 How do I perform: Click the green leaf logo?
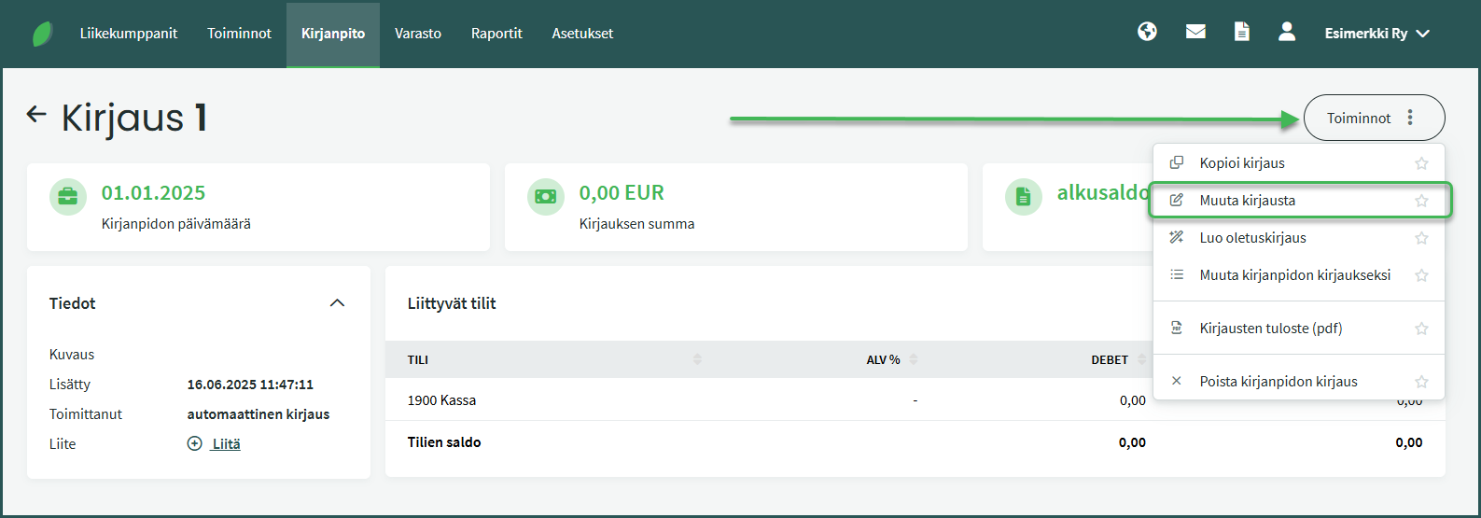pyautogui.click(x=43, y=35)
